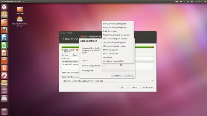Open the Trash in launcher
Screen dimensions: 207x116
point(4,112)
